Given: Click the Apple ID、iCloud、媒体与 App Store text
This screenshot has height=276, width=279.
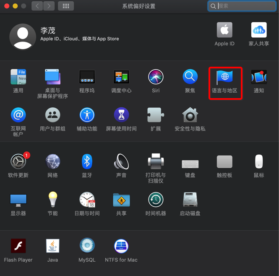Looking at the screenshot, I should (x=80, y=39).
